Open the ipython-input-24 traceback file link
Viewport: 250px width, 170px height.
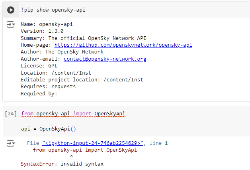pyautogui.click(x=93, y=143)
